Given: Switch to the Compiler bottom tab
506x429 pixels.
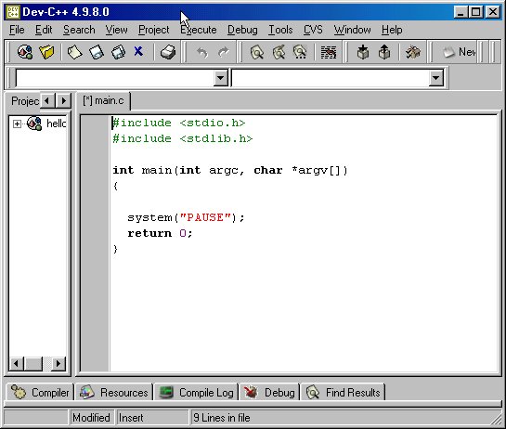Looking at the screenshot, I should [x=40, y=393].
